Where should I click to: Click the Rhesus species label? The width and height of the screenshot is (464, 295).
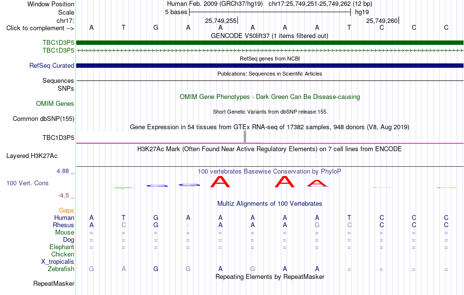63,225
